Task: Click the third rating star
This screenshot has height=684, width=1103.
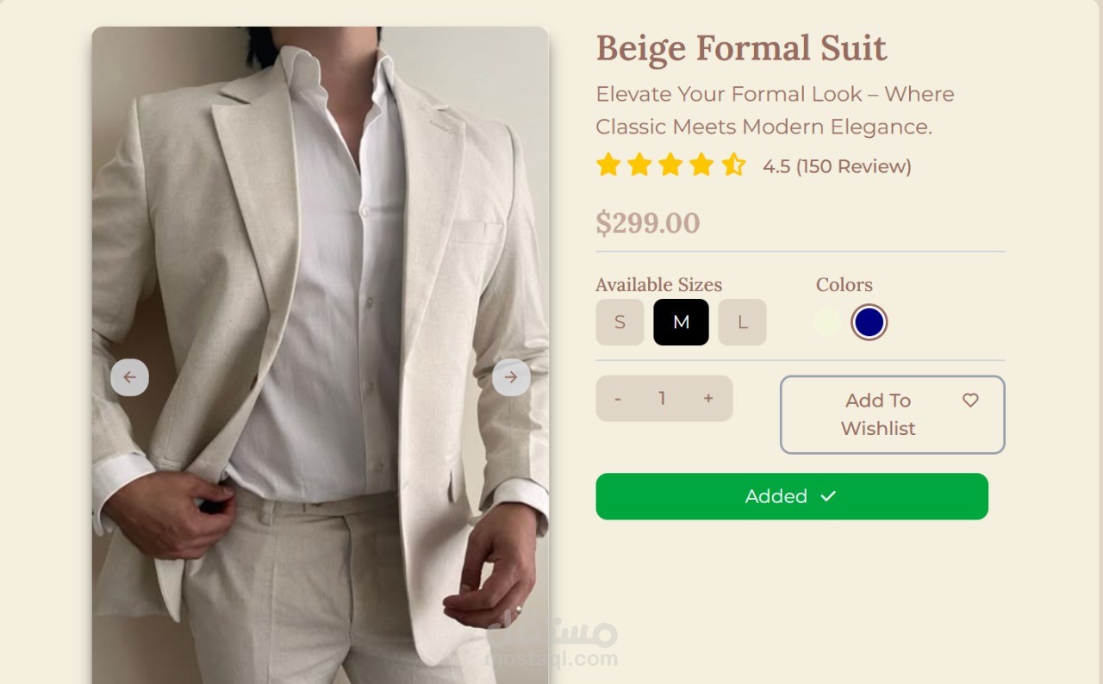Action: coord(670,165)
